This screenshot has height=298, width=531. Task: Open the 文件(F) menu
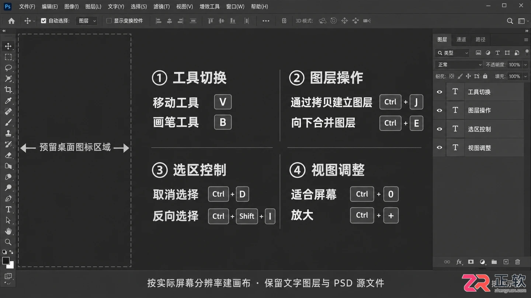click(27, 7)
